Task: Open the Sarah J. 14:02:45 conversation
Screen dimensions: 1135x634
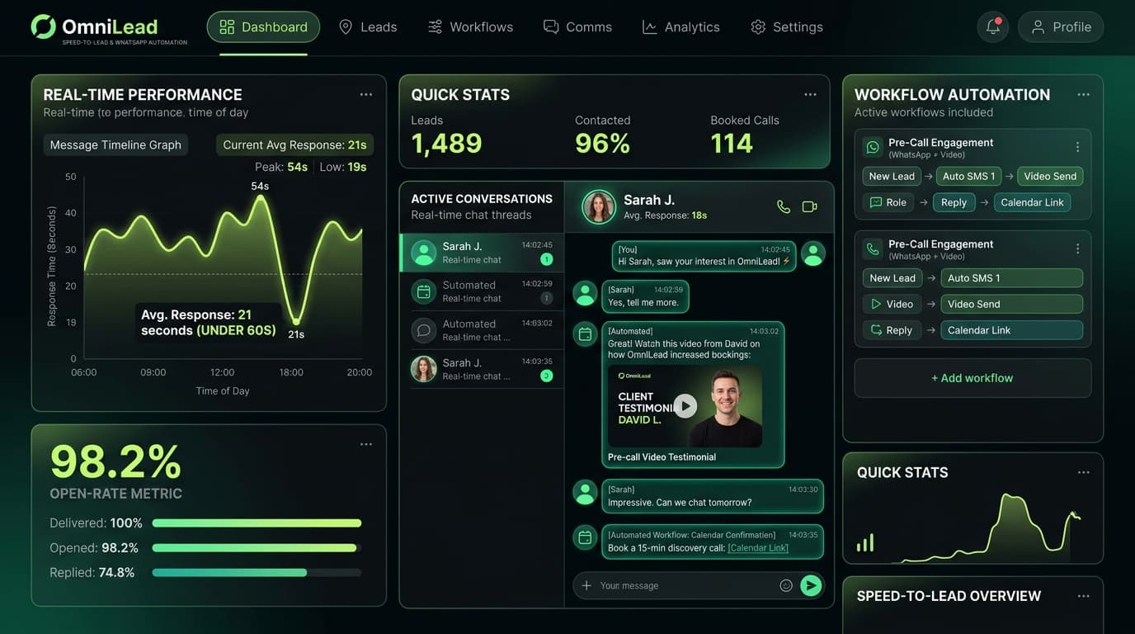Action: [483, 253]
